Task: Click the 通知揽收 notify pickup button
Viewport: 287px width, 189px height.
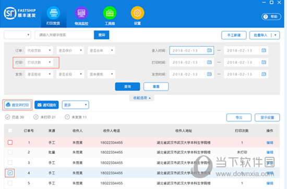Action: [x=46, y=105]
